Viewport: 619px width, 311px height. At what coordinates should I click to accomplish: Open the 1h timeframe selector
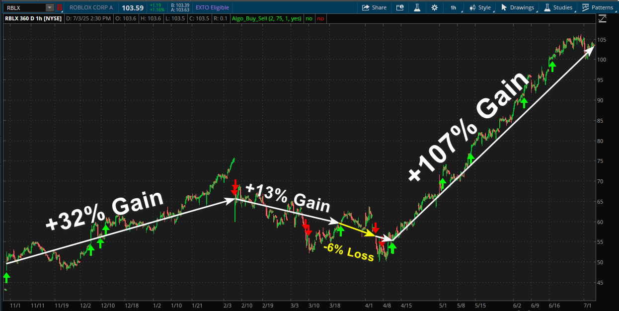[x=454, y=7]
